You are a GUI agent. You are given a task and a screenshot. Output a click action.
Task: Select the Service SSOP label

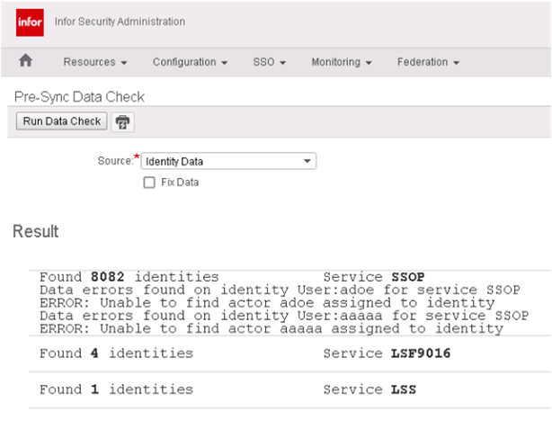[374, 277]
